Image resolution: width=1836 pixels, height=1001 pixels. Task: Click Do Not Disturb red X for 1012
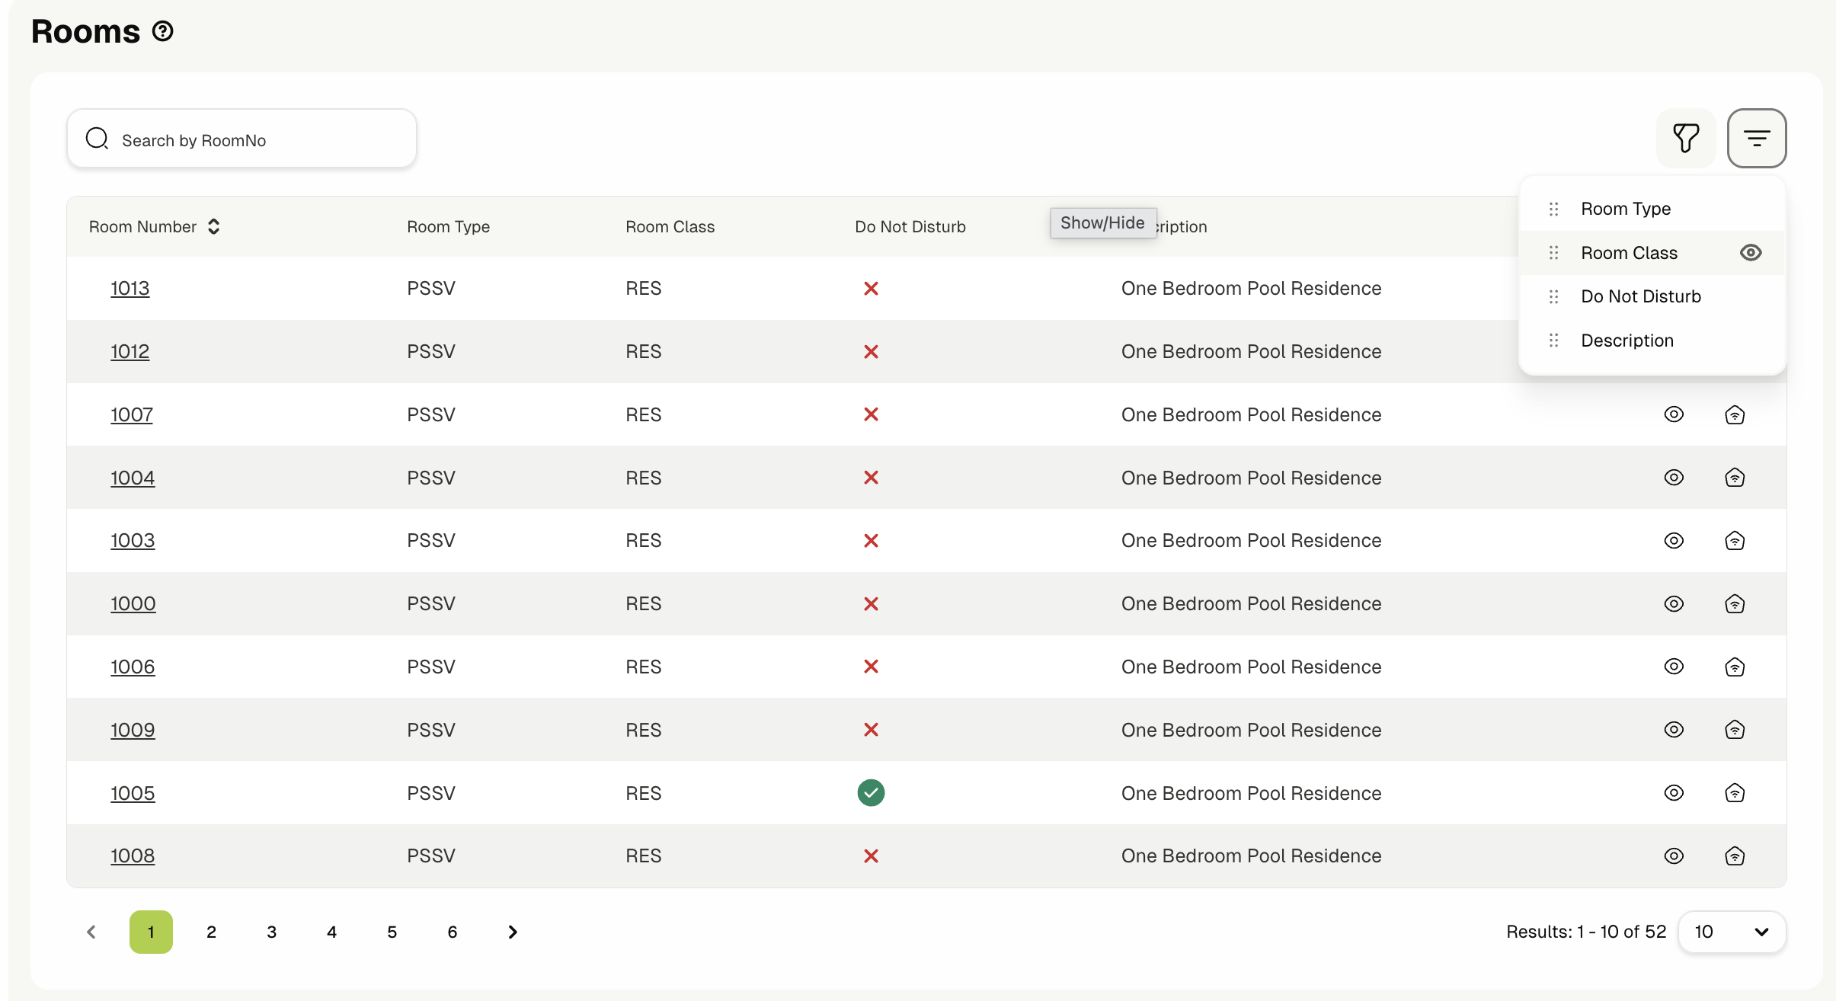pos(871,352)
